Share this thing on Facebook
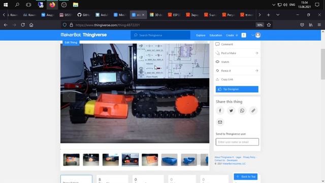The width and height of the screenshot is (325, 183). tap(220, 111)
